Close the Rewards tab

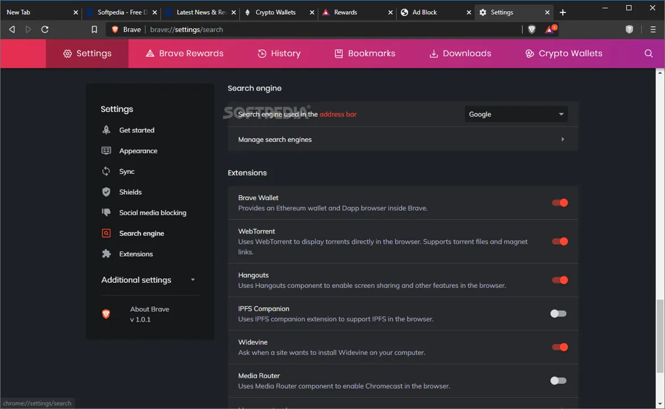(x=390, y=12)
